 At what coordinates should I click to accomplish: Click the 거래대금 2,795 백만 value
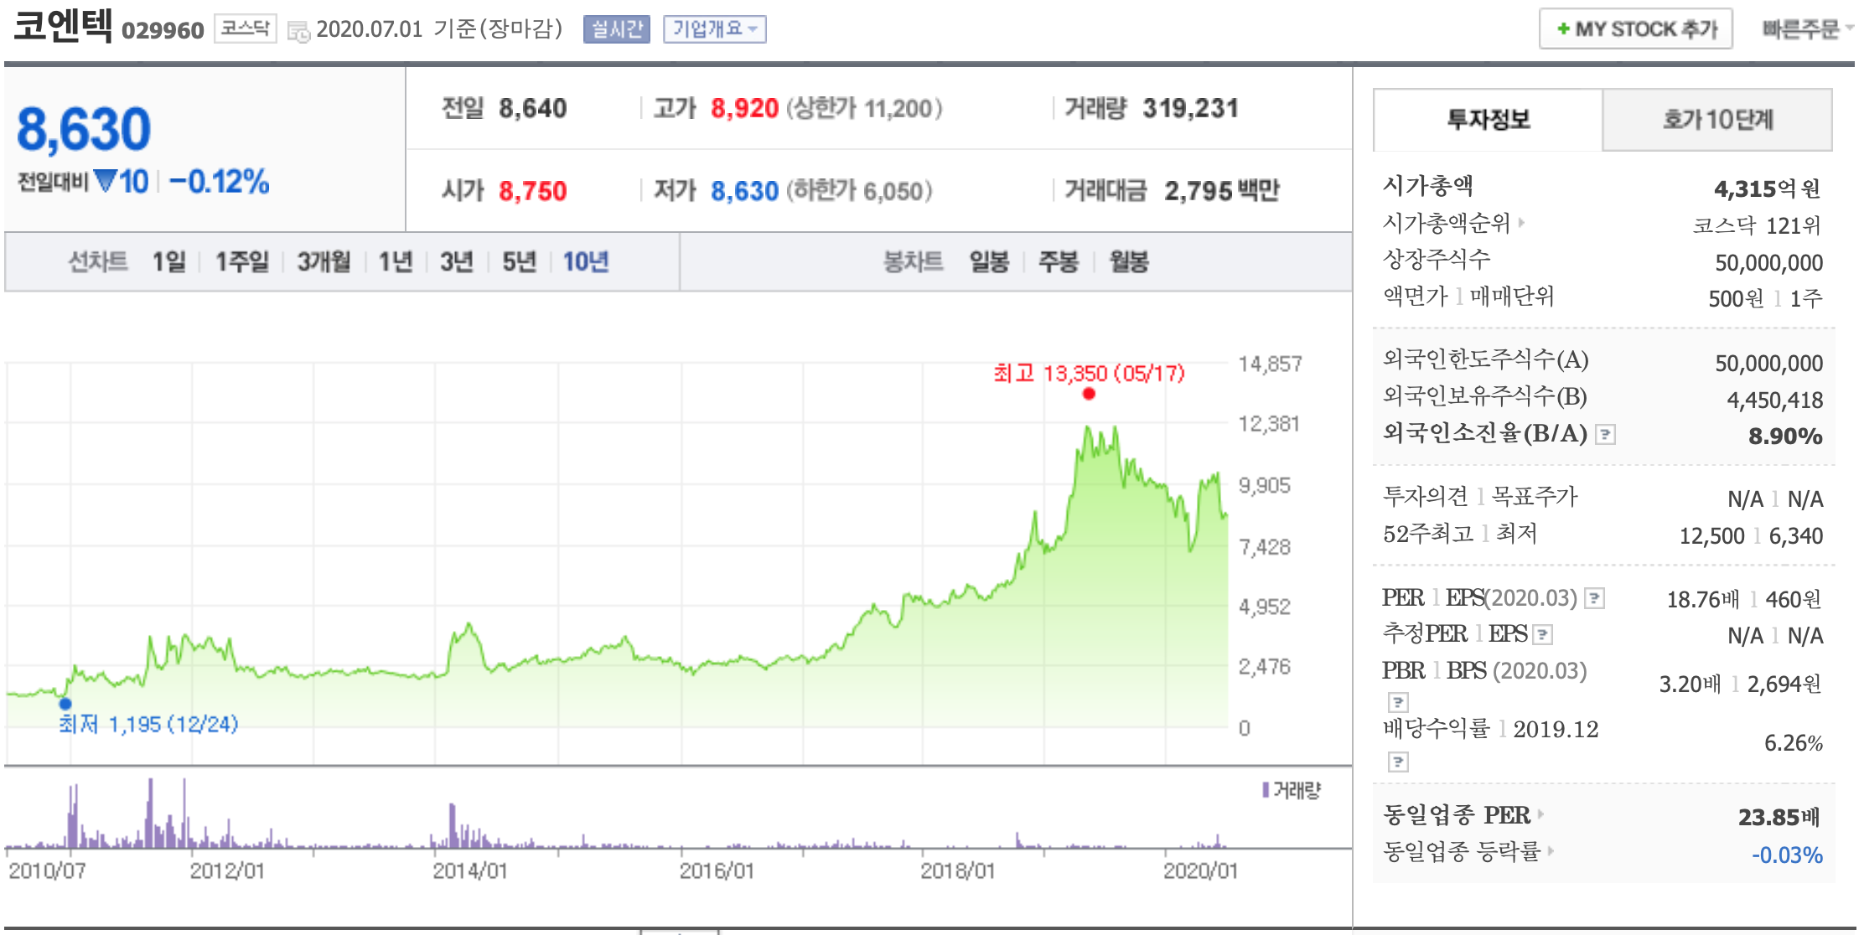click(1222, 191)
